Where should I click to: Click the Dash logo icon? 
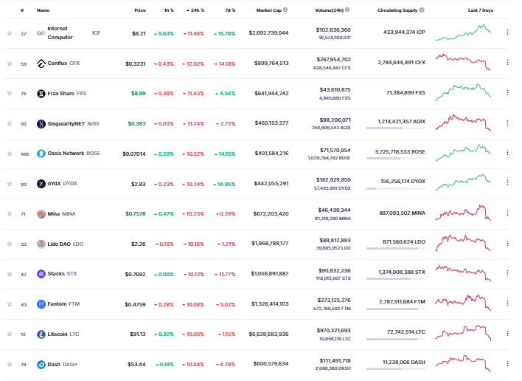coord(41,365)
